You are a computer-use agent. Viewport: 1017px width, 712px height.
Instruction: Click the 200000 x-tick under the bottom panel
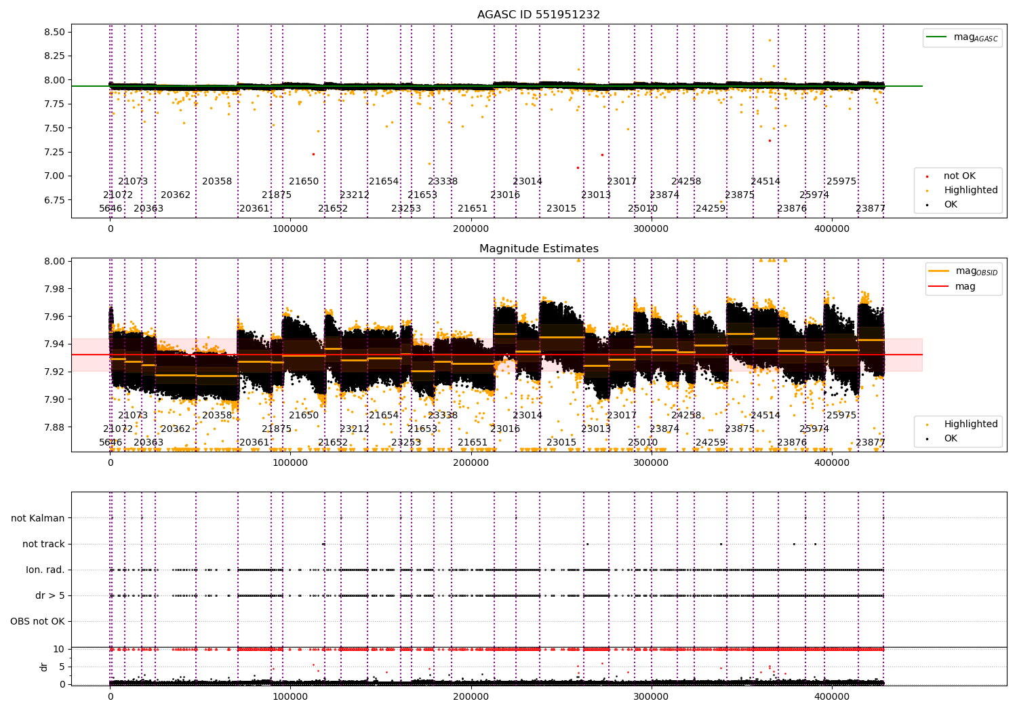(471, 697)
